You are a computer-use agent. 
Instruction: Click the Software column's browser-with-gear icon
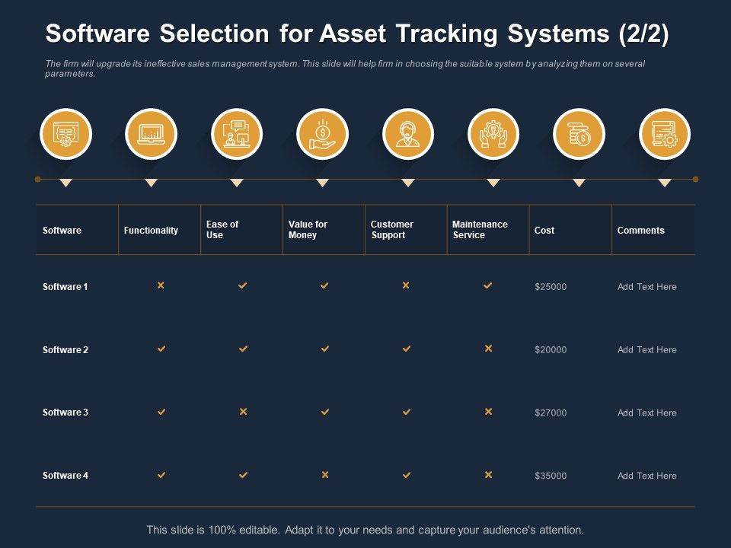pos(65,134)
